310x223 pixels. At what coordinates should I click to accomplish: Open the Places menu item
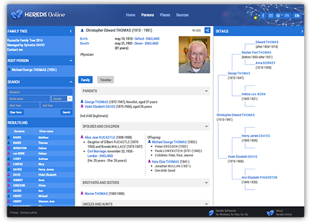(165, 15)
